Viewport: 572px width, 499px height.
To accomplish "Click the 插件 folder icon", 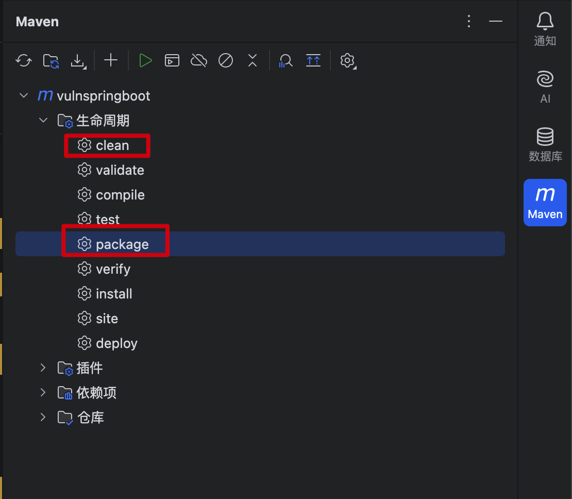I will pos(65,368).
